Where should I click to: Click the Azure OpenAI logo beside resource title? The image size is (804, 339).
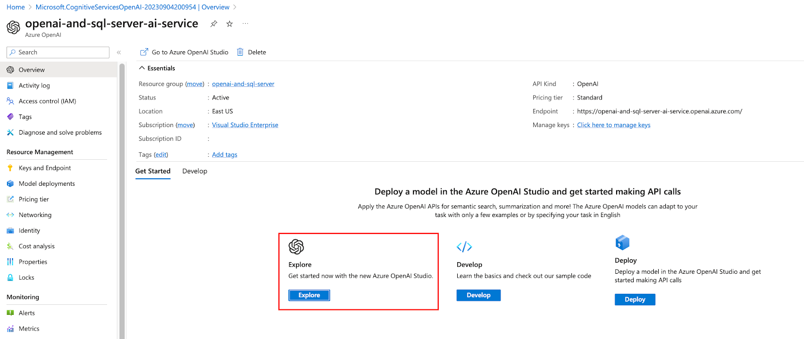click(x=14, y=27)
